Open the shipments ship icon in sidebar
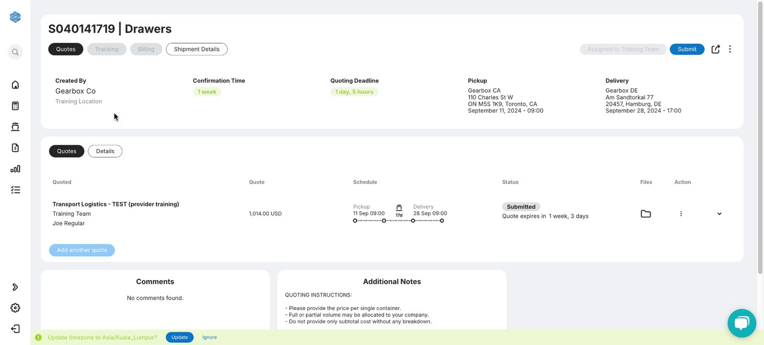Screen dimensions: 764x345 [15, 126]
